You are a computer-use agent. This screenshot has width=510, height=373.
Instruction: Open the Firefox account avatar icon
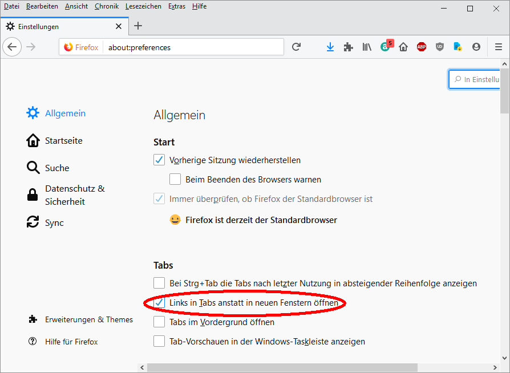[476, 47]
